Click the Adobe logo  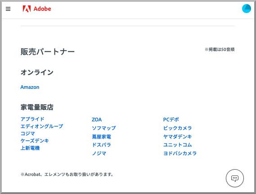tap(37, 9)
